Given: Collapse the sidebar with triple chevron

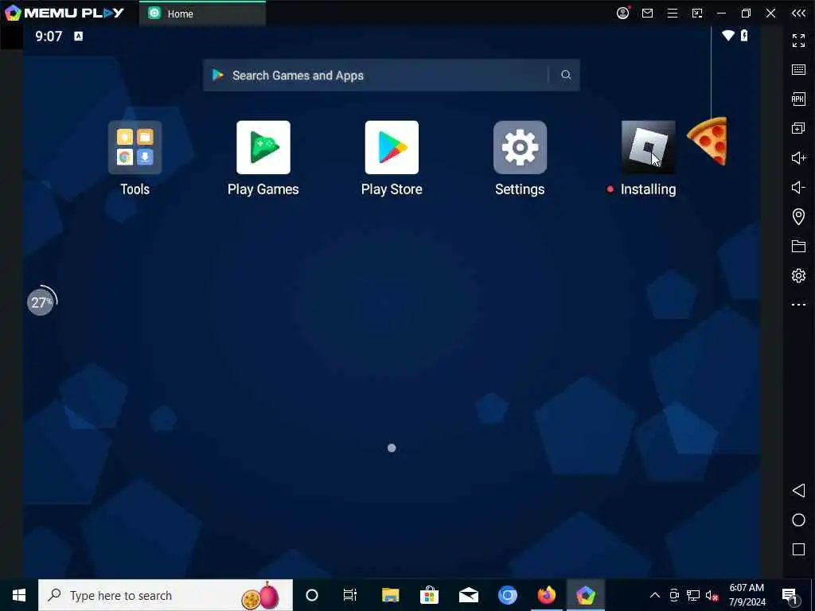Looking at the screenshot, I should tap(798, 14).
